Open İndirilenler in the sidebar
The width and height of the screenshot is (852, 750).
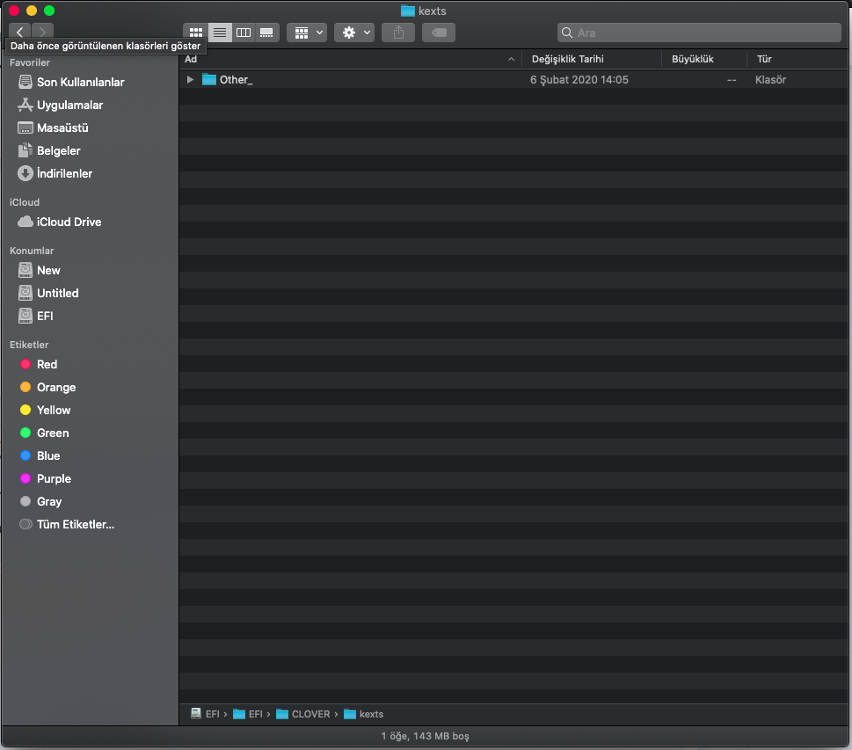[64, 173]
